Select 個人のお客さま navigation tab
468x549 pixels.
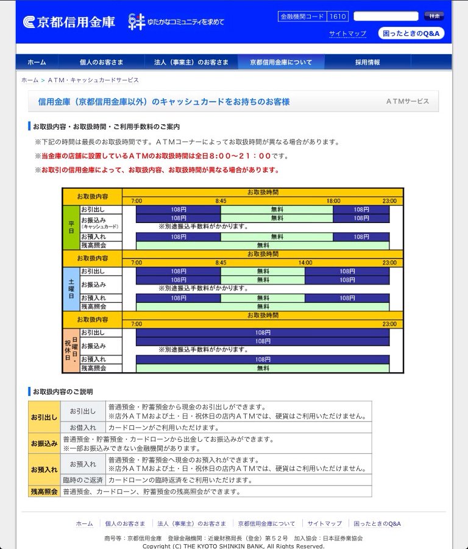click(x=101, y=62)
